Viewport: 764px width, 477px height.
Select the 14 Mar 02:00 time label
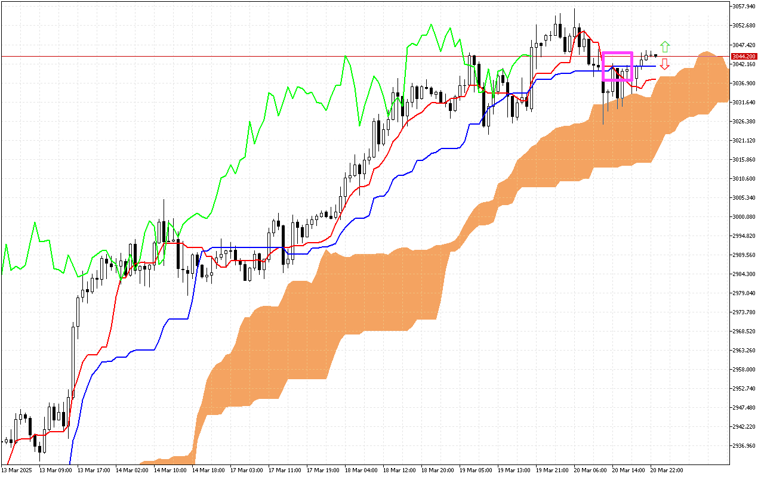tap(131, 470)
